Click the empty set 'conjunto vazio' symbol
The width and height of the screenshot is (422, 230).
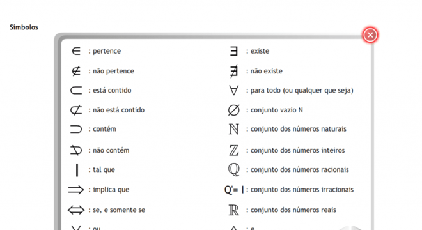pos(233,110)
